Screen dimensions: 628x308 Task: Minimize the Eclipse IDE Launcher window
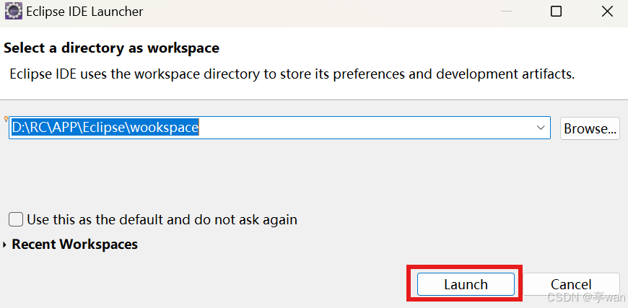(x=506, y=12)
